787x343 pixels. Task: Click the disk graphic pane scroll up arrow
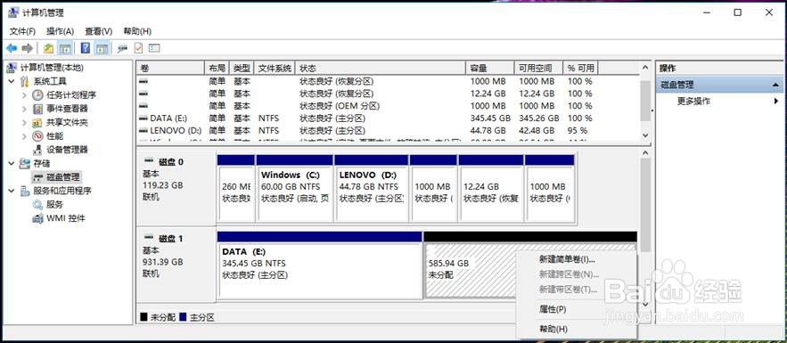tap(645, 153)
